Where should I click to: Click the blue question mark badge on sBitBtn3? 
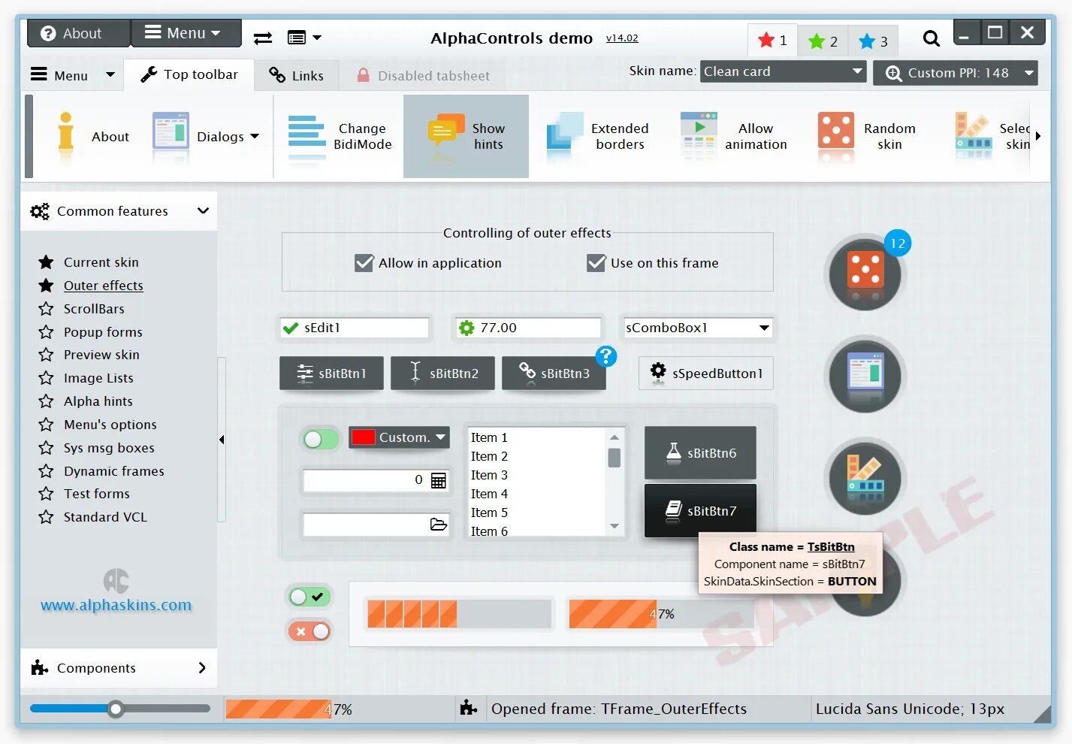pos(606,356)
